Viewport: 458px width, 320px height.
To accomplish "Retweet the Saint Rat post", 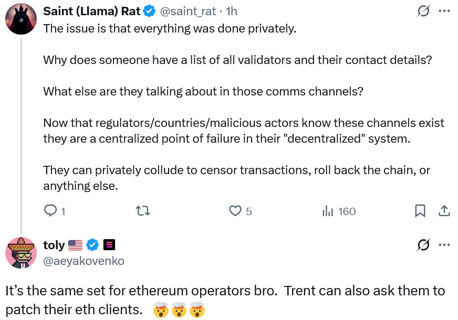I will (x=143, y=211).
